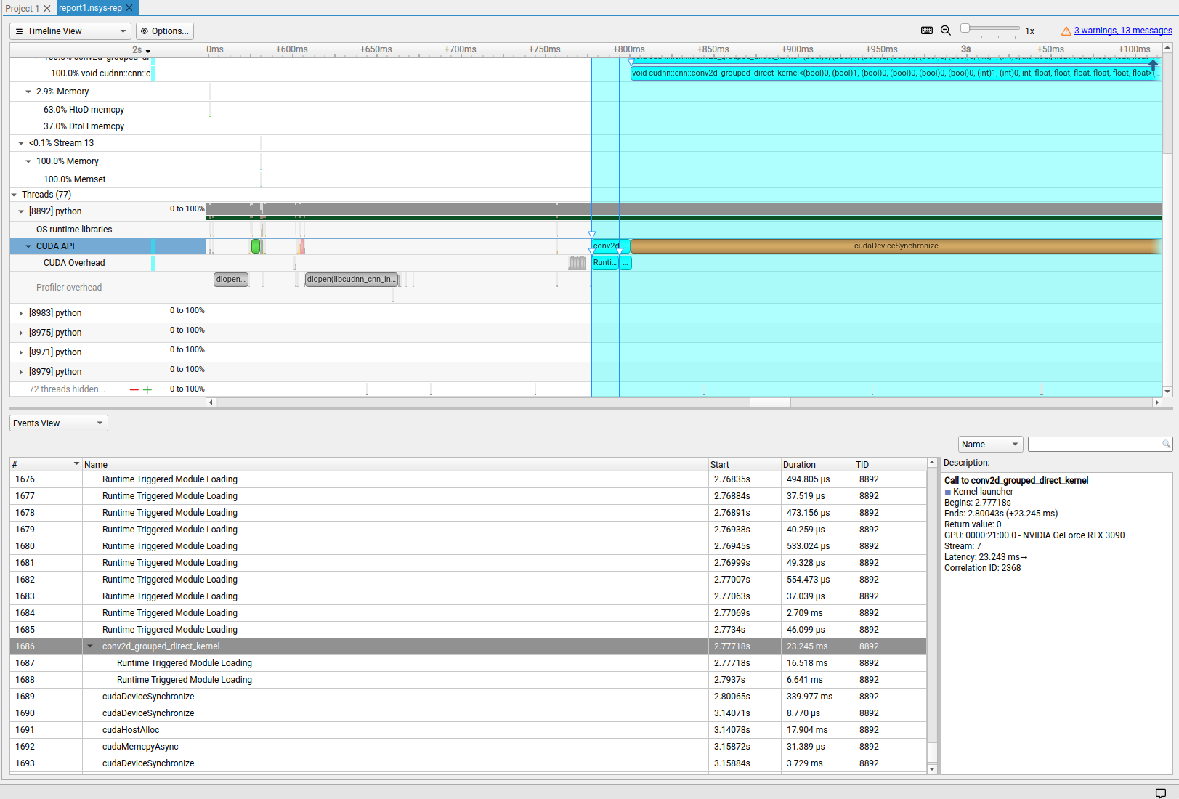Sort by the TID column header
The height and width of the screenshot is (799, 1179).
click(890, 465)
